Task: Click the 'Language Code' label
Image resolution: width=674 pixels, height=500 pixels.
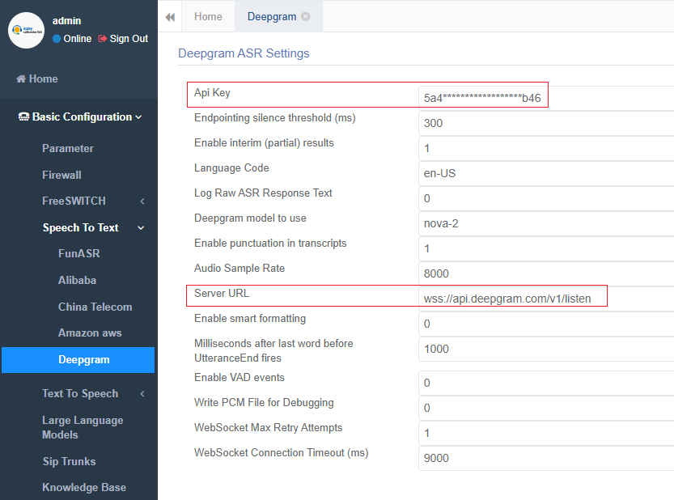Action: [x=231, y=168]
